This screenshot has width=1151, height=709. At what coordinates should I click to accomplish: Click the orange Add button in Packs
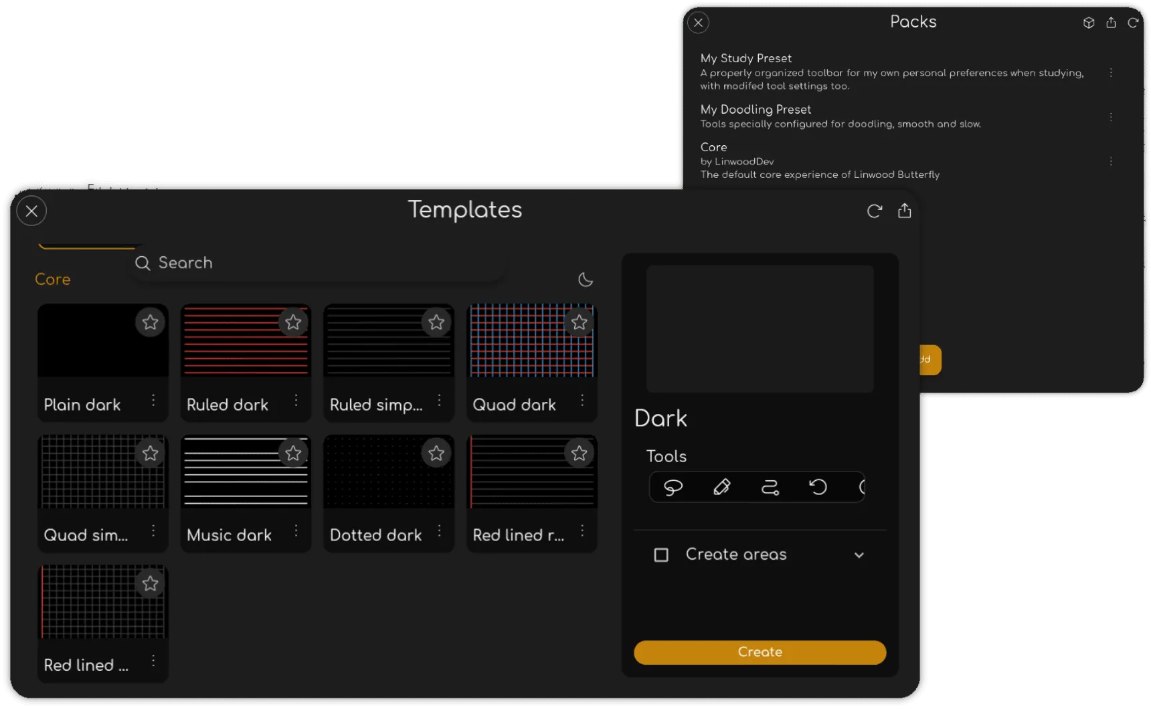tap(930, 360)
